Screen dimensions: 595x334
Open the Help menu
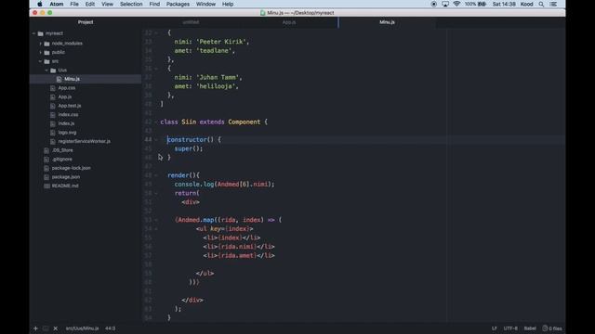click(x=228, y=4)
